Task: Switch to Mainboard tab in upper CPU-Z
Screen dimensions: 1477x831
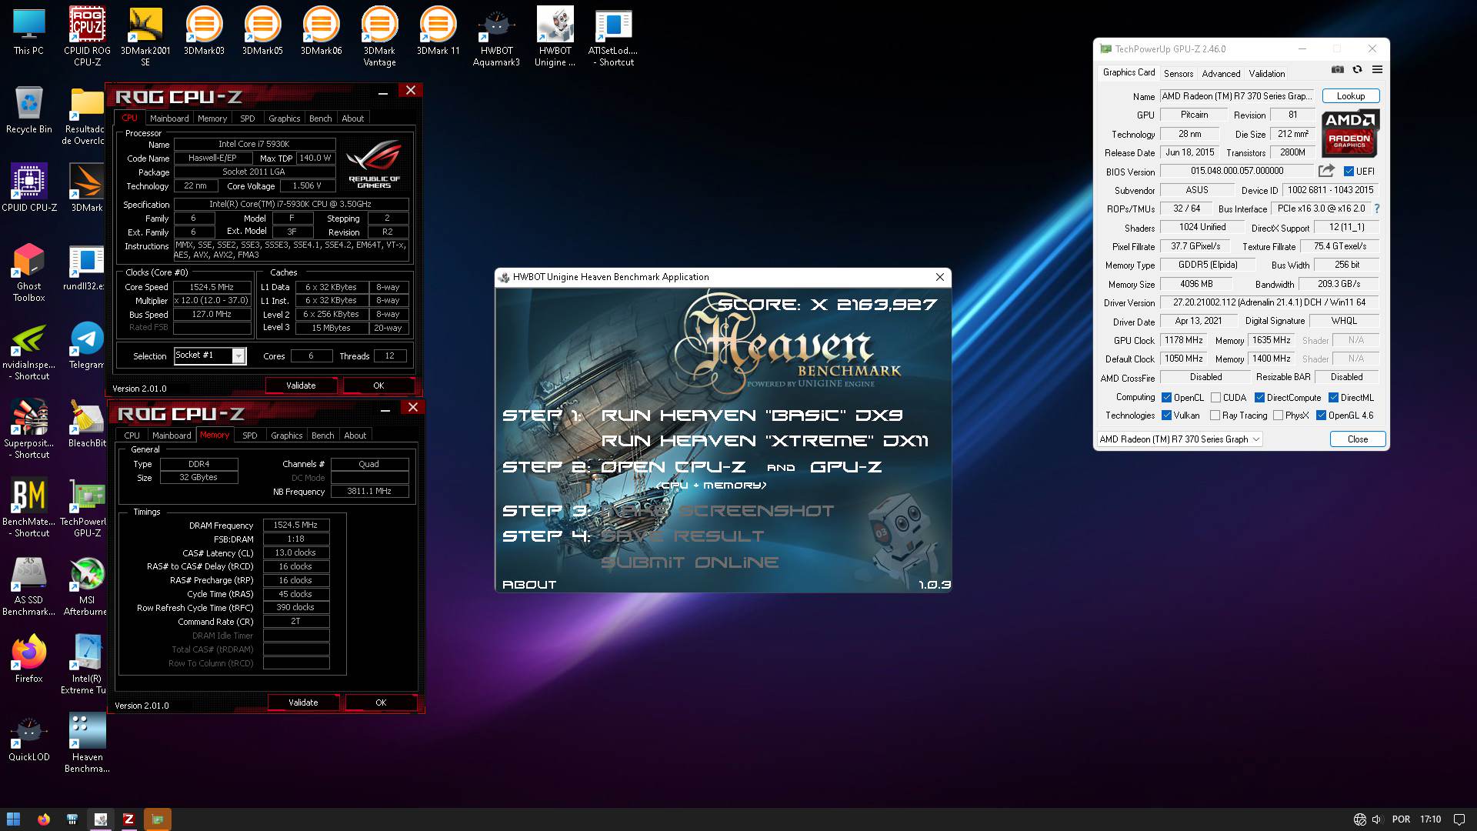Action: pos(169,118)
